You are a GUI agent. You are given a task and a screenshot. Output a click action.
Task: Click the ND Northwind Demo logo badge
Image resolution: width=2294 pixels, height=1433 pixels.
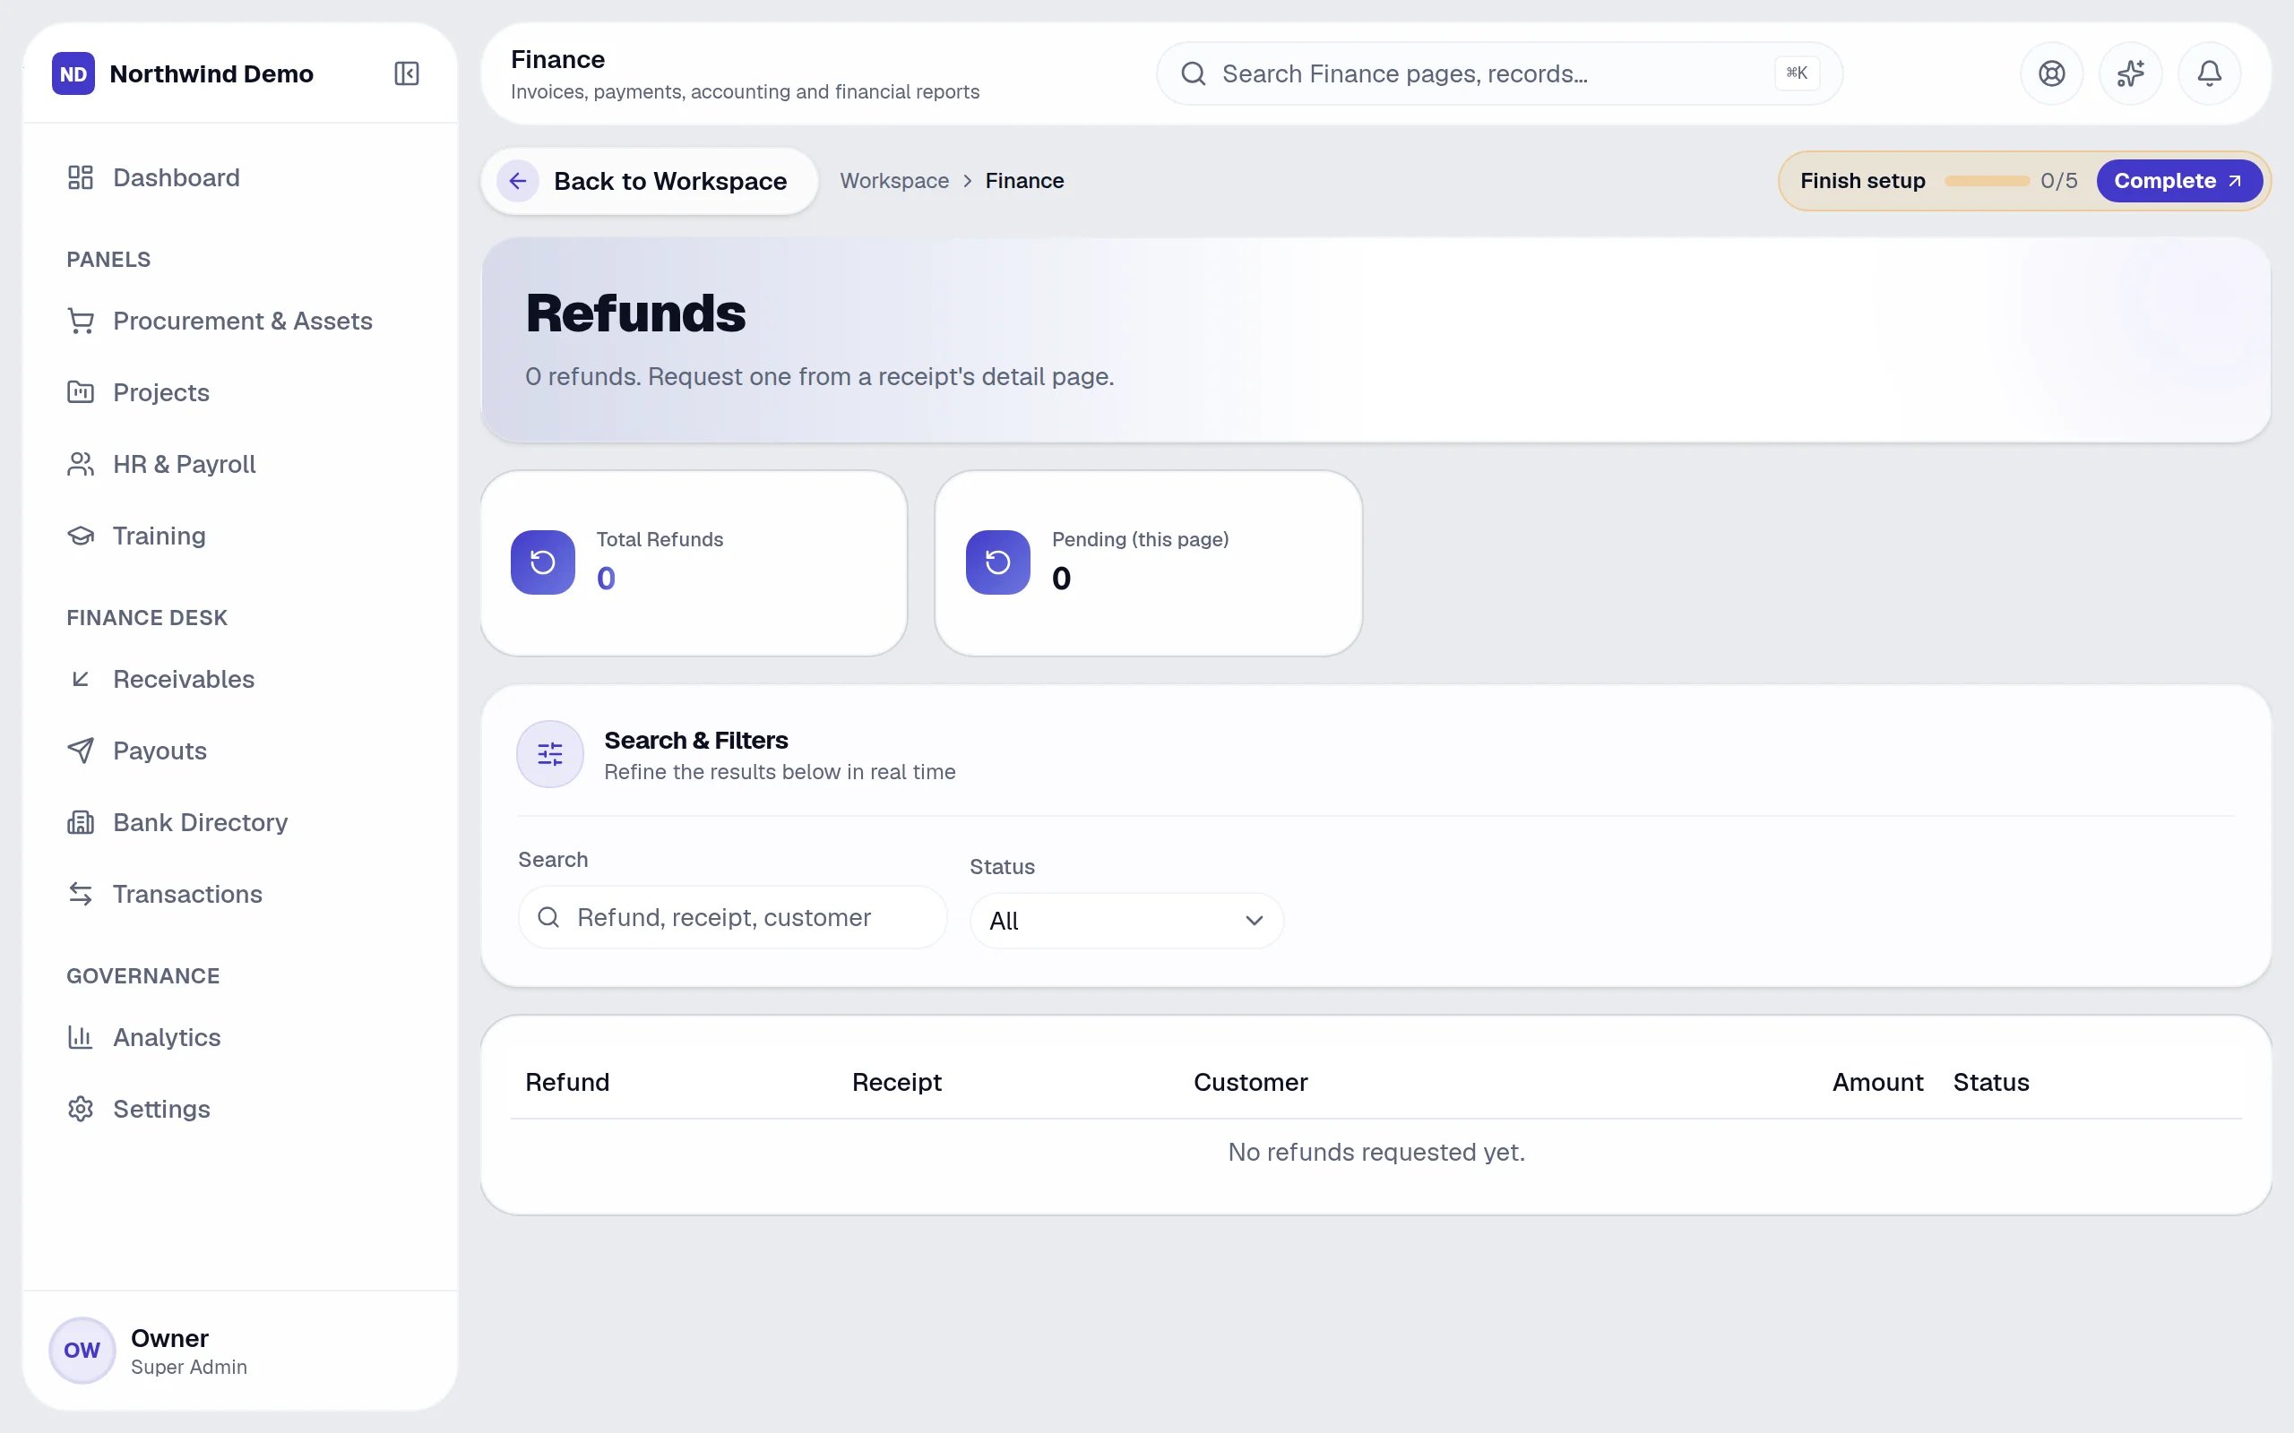(x=73, y=74)
